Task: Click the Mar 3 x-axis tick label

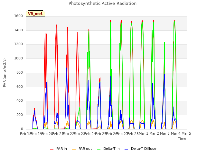Action: (x=165, y=133)
